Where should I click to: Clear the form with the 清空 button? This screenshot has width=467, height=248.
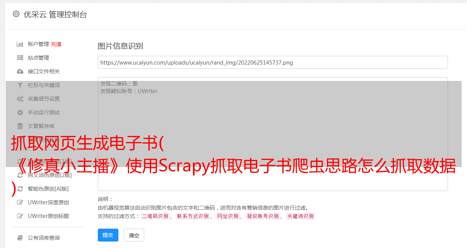tap(134, 235)
